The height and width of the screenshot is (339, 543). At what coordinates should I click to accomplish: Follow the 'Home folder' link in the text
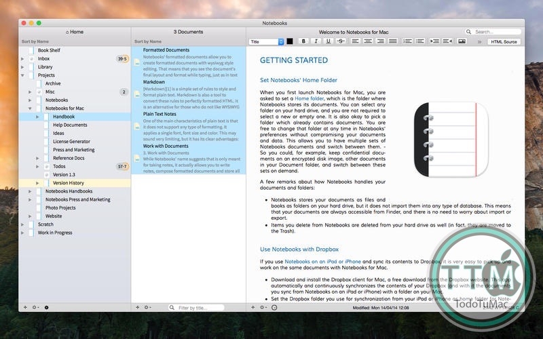[x=309, y=99]
